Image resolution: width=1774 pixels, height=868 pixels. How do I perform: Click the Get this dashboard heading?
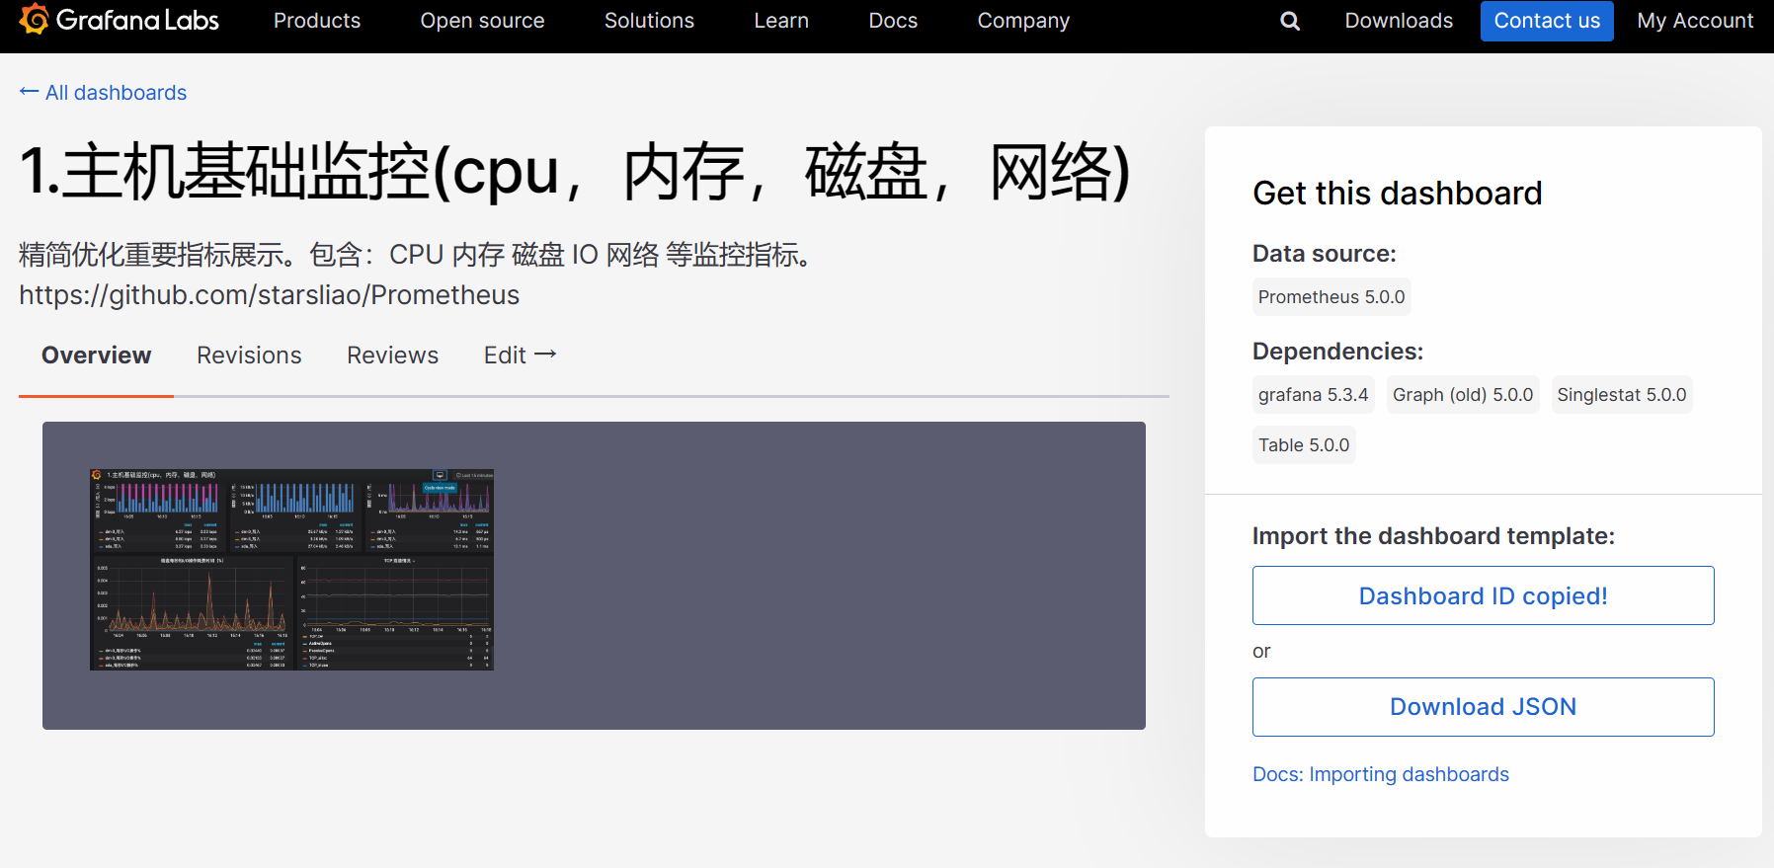click(1397, 194)
